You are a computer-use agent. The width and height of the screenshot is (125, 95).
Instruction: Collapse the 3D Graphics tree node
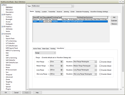coord(2,27)
